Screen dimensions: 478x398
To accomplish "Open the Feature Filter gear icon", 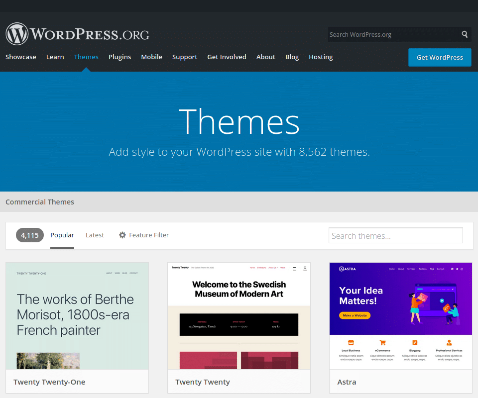I will click(x=122, y=235).
